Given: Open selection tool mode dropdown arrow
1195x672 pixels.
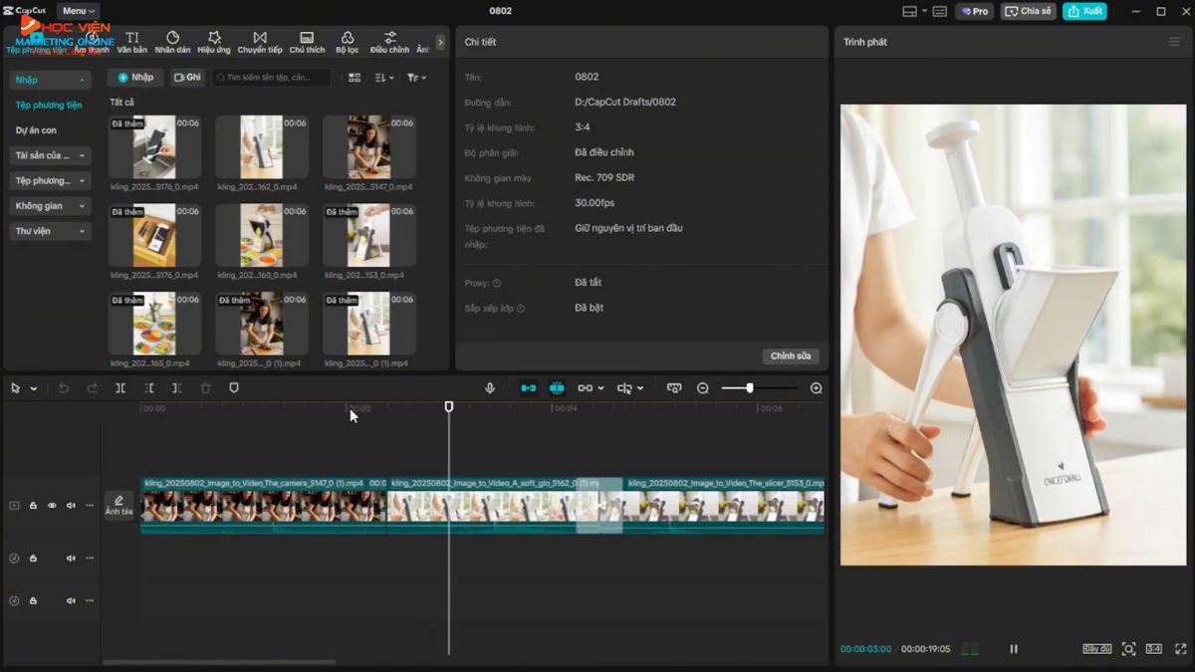Looking at the screenshot, I should (34, 388).
